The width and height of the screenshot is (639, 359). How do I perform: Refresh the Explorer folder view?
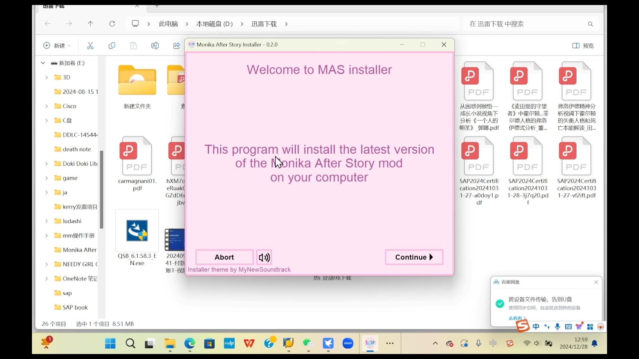pos(112,24)
